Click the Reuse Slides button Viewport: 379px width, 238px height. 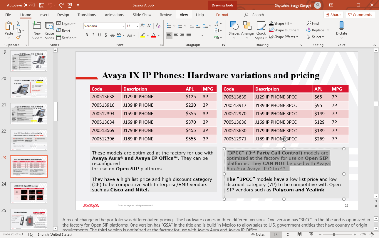(x=49, y=31)
